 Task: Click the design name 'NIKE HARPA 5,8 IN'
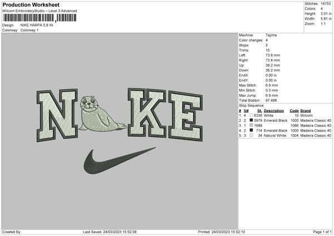coord(37,25)
